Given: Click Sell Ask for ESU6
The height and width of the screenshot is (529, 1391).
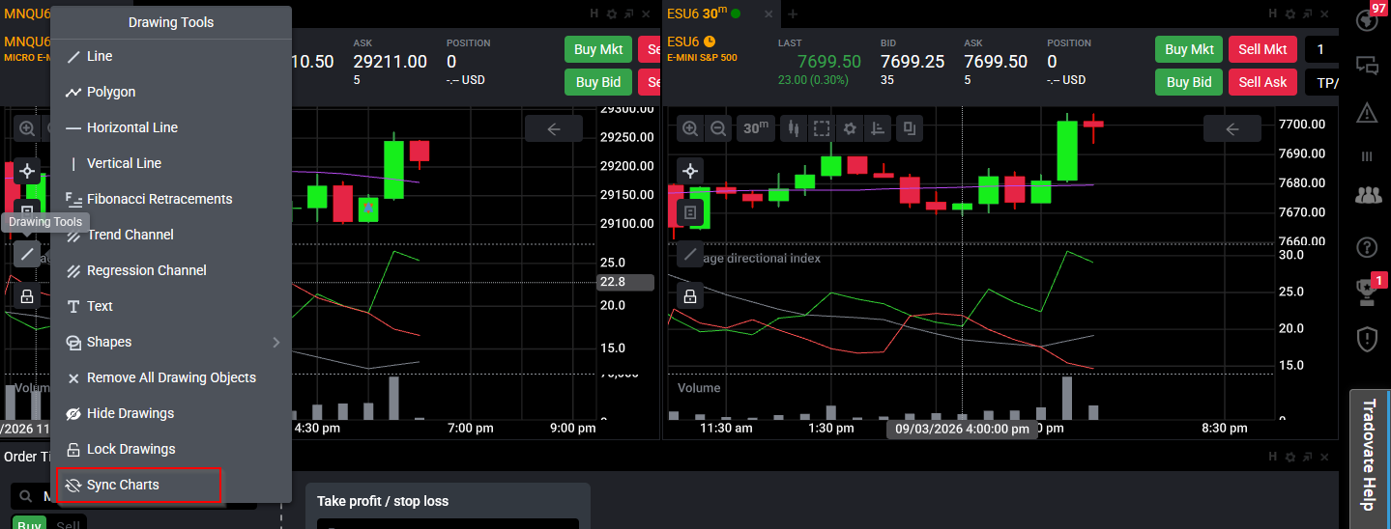Looking at the screenshot, I should 1262,82.
